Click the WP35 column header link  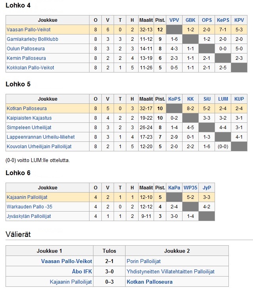(x=190, y=188)
